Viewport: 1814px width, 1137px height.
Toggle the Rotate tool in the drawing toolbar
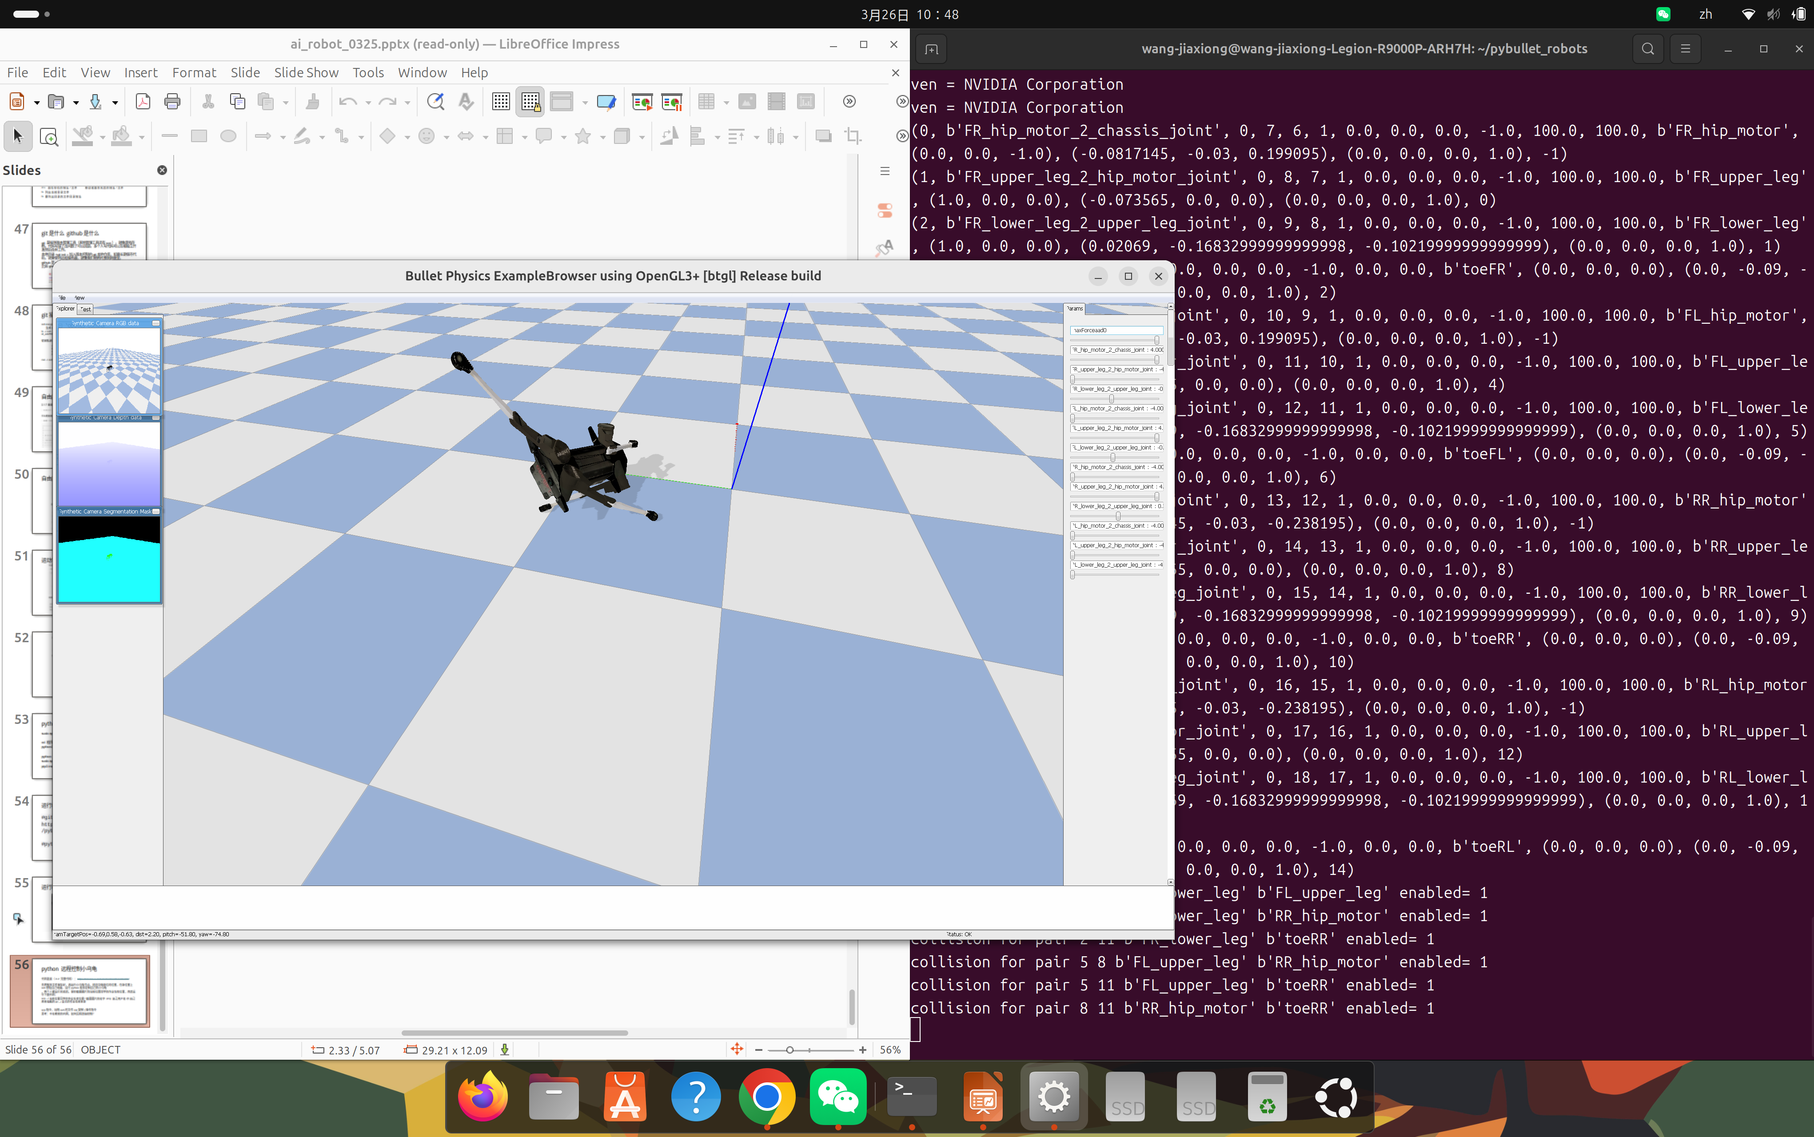tap(669, 136)
